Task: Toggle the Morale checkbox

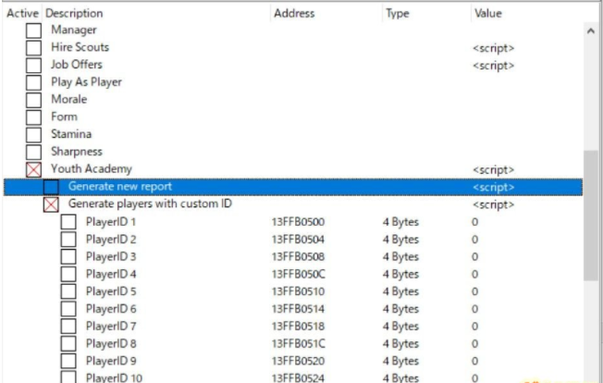Action: tap(33, 100)
